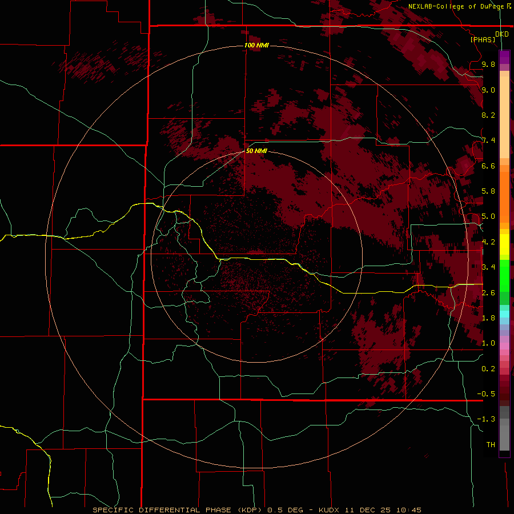Click the 100 NMI range ring label

click(256, 45)
